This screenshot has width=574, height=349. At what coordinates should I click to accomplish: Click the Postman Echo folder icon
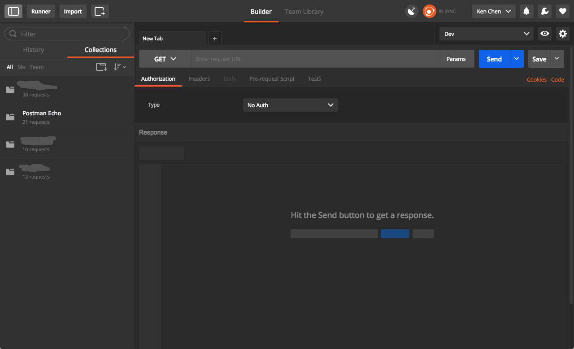coord(10,117)
